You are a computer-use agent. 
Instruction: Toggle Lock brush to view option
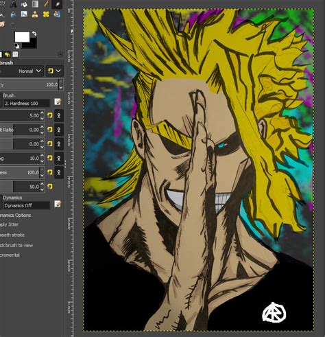tap(16, 245)
